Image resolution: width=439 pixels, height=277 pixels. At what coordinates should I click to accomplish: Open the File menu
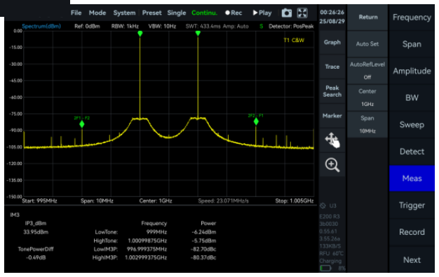pyautogui.click(x=76, y=13)
